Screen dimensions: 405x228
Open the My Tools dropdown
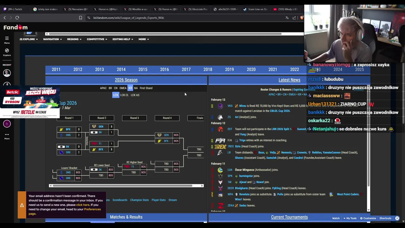coord(350,218)
